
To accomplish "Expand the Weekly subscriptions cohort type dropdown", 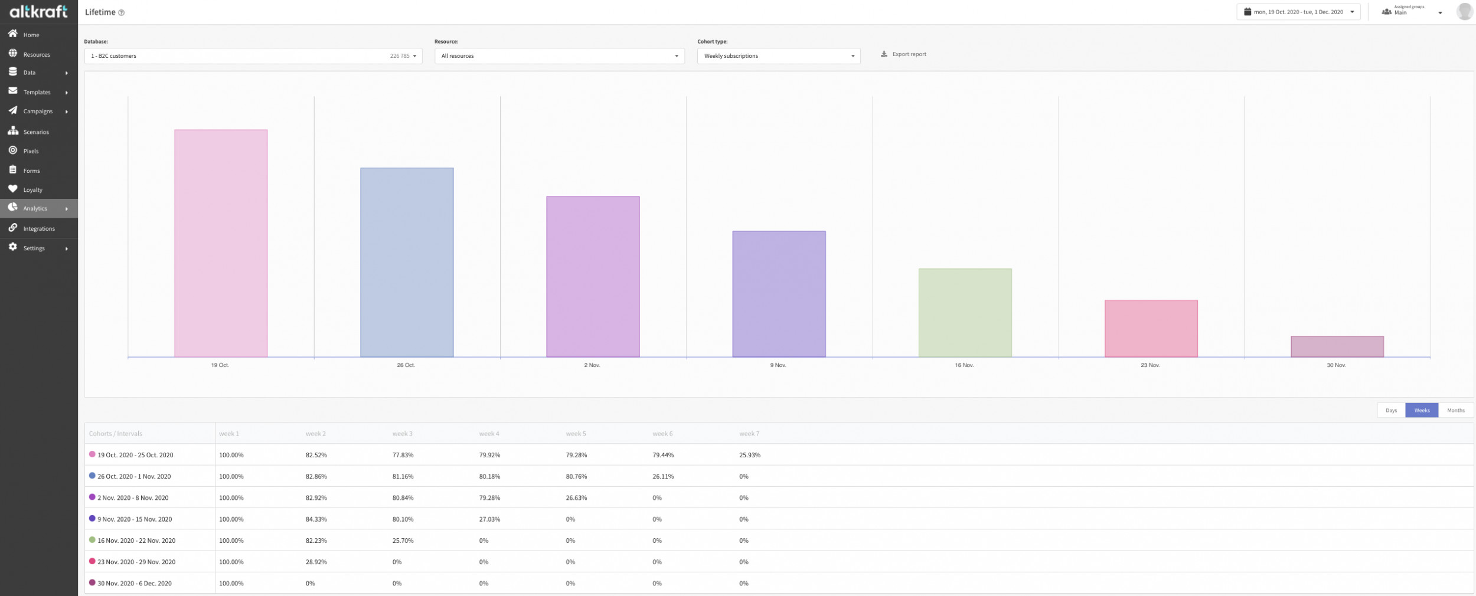I will [x=778, y=56].
